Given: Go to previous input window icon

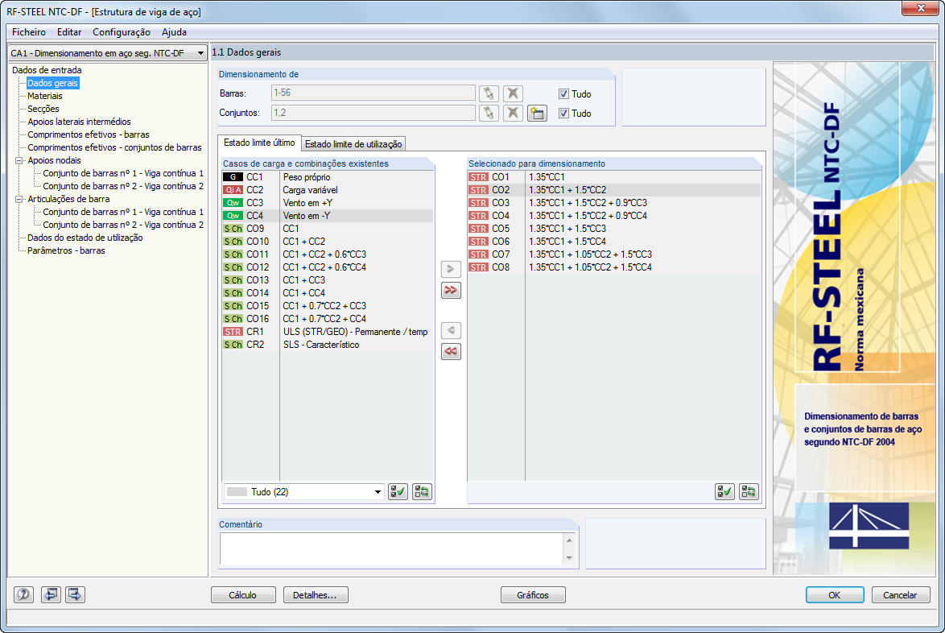Looking at the screenshot, I should tap(51, 594).
